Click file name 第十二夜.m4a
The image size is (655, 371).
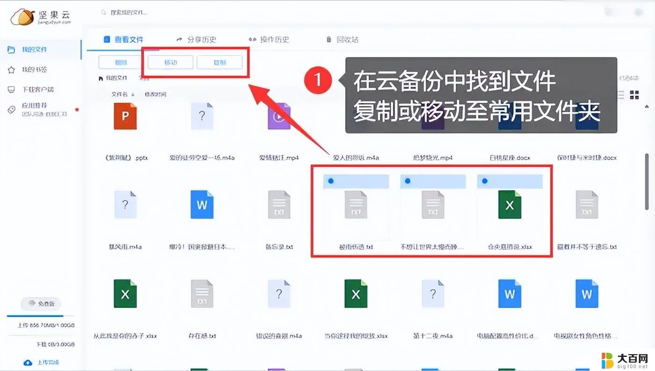coord(433,336)
